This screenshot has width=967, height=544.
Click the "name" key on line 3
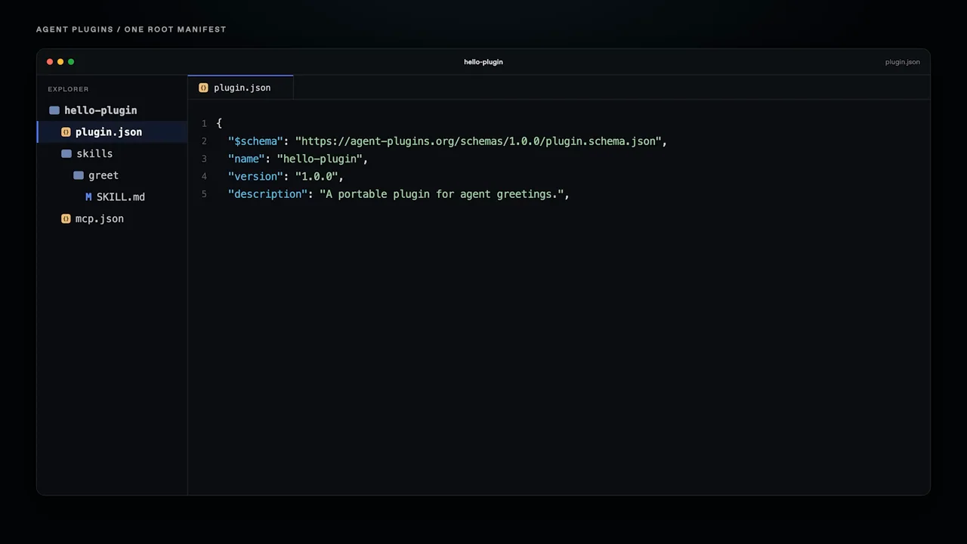pyautogui.click(x=246, y=159)
